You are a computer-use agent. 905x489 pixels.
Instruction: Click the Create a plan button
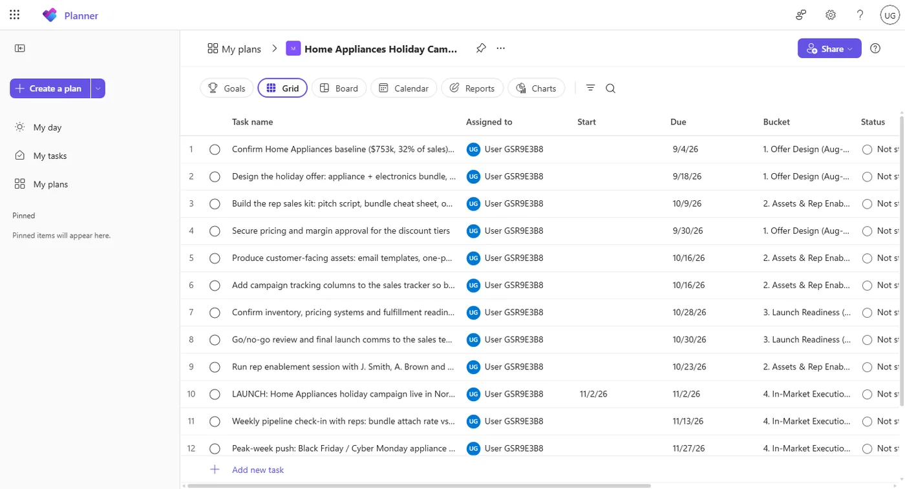point(50,88)
